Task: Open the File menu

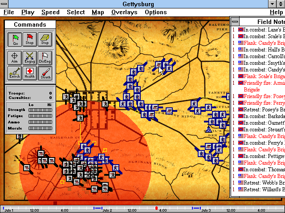Action: point(9,12)
